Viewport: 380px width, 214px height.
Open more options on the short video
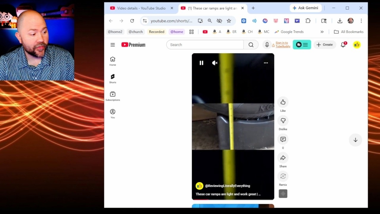266,63
